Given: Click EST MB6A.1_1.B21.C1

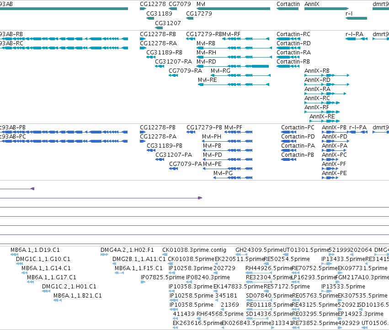Looking at the screenshot, I should [x=77, y=296].
